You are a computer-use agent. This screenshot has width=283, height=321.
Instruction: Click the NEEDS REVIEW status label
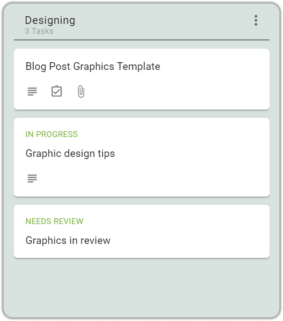(55, 221)
